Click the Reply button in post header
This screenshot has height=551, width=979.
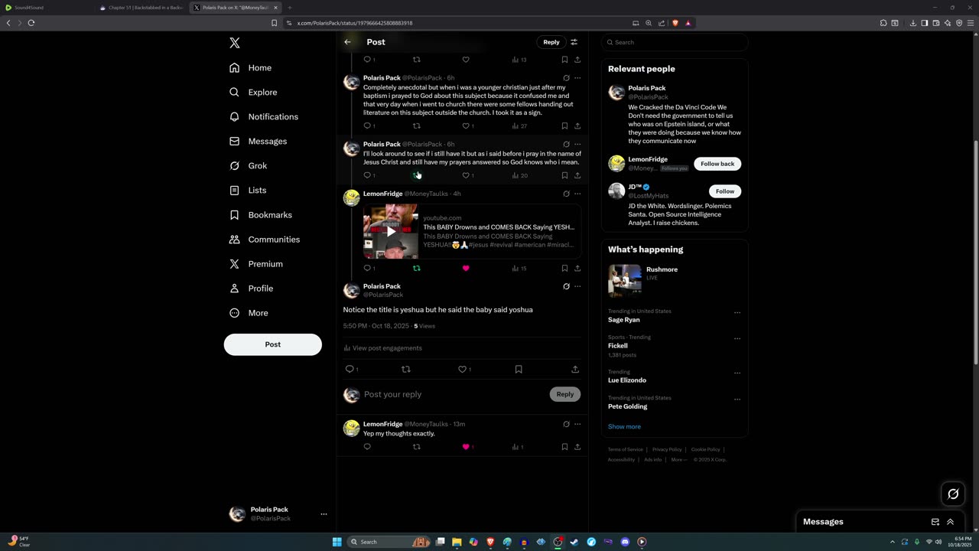pyautogui.click(x=551, y=42)
